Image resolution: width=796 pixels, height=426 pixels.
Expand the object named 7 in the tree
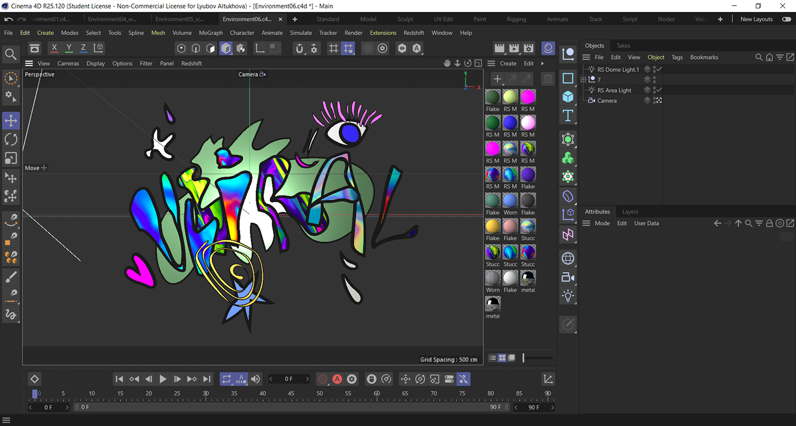click(x=583, y=80)
